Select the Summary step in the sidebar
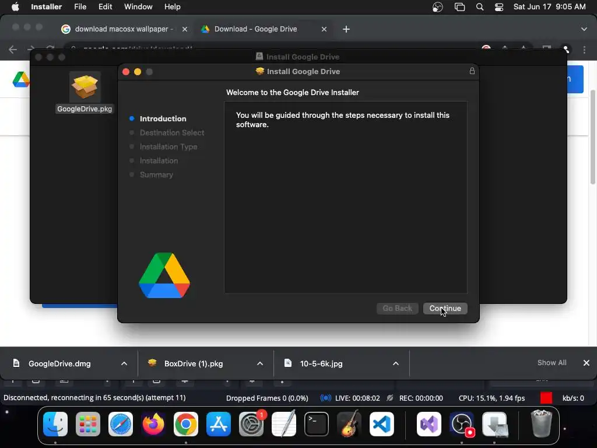Image resolution: width=597 pixels, height=448 pixels. (156, 175)
